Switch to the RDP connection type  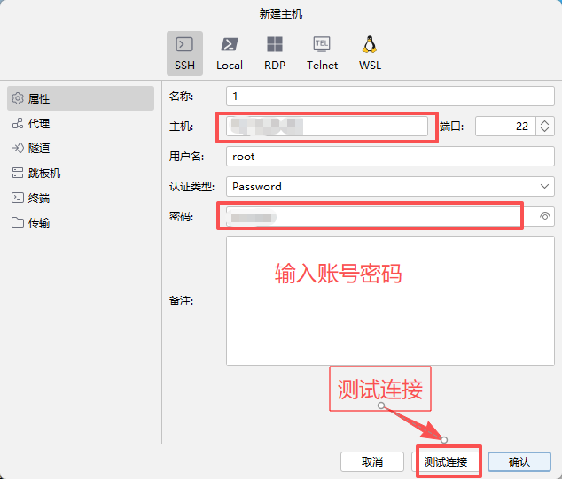275,53
